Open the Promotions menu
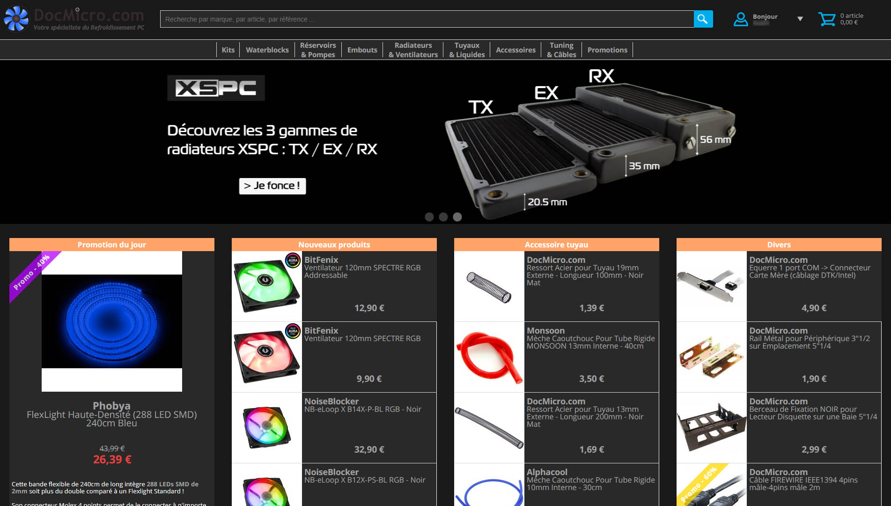The width and height of the screenshot is (891, 506). tap(607, 50)
